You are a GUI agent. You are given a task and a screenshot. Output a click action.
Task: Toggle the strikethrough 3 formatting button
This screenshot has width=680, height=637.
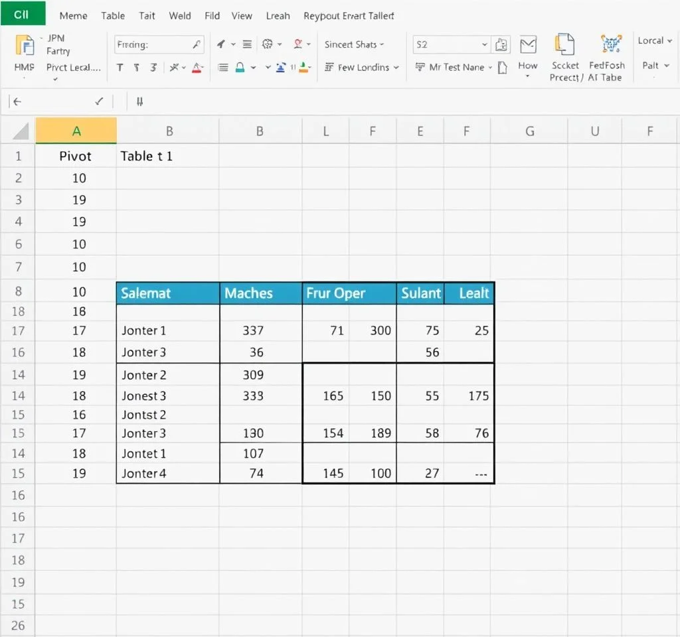pos(153,68)
